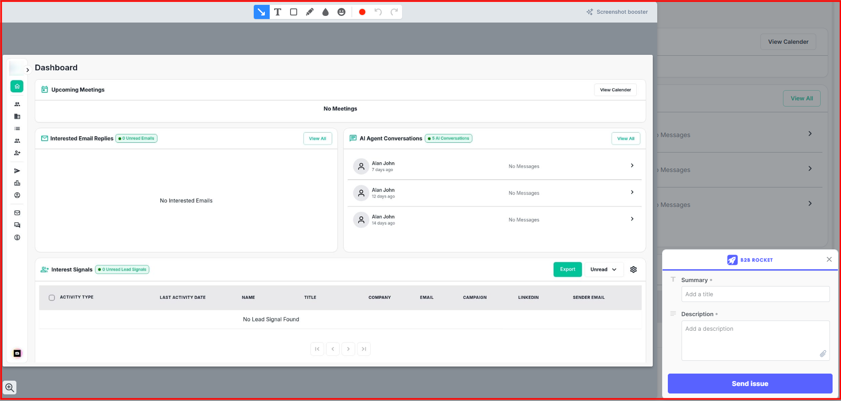Click the attachment paperclip in Description

click(x=822, y=354)
